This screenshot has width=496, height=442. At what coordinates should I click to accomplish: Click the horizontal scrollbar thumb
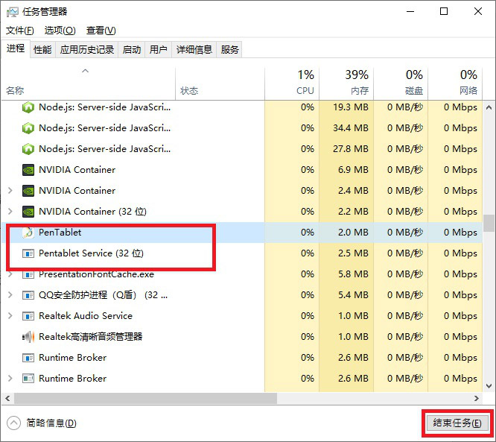pos(145,399)
